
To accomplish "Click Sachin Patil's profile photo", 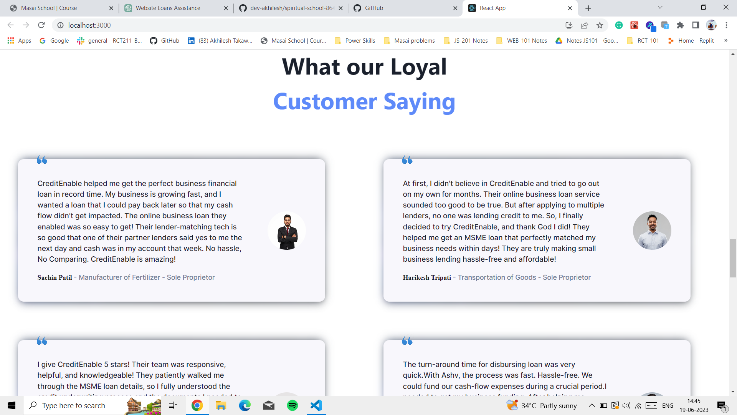I will (287, 231).
